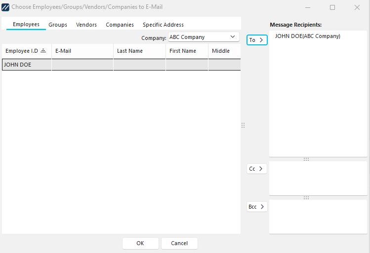Image resolution: width=370 pixels, height=253 pixels.
Task: Open the Groups tab
Action: (x=58, y=25)
